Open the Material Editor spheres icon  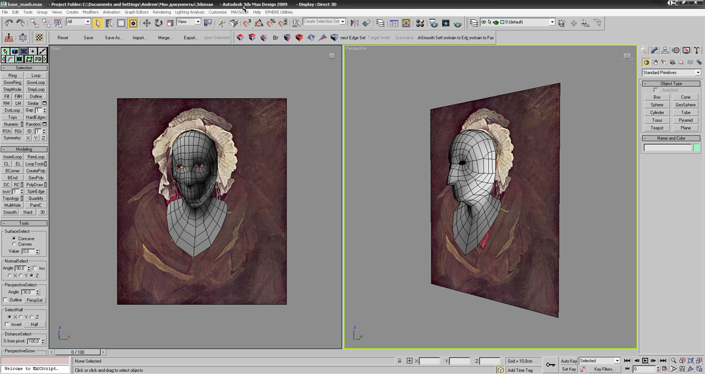tap(420, 23)
